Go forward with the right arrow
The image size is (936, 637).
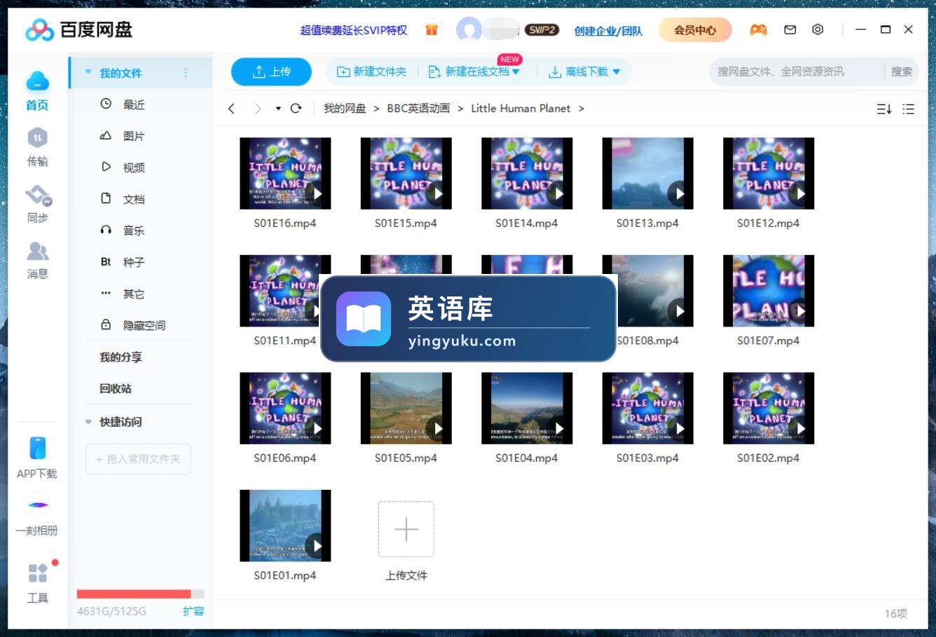click(x=258, y=109)
